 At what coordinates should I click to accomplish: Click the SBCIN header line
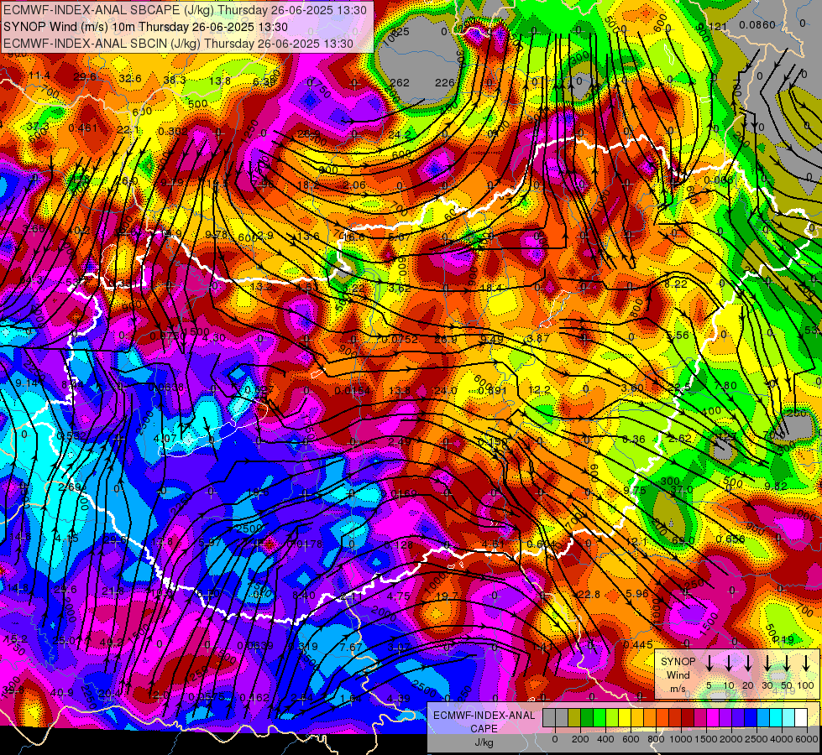pyautogui.click(x=178, y=44)
